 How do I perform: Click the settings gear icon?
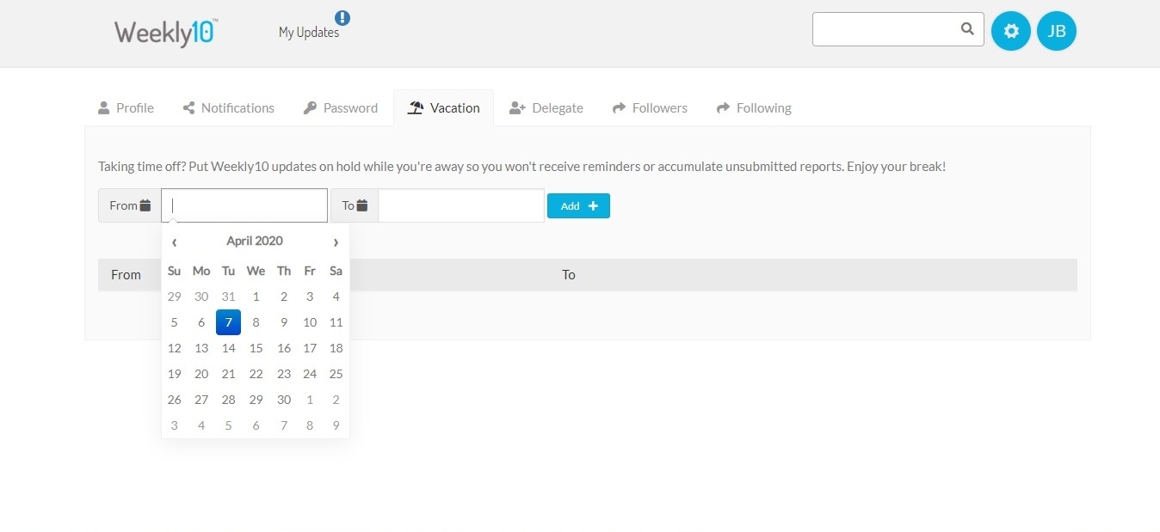click(1011, 32)
